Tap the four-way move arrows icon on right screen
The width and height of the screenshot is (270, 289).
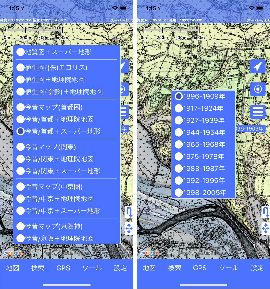tap(265, 229)
